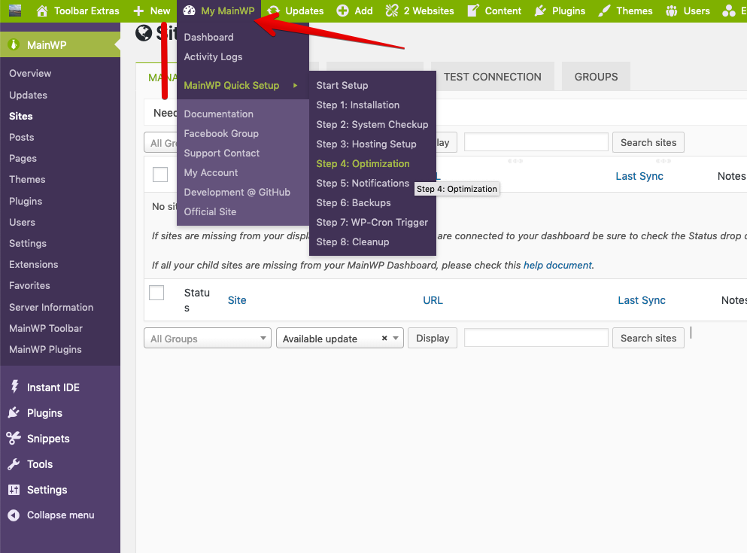Click the Collapse menu arrow icon

click(x=14, y=515)
